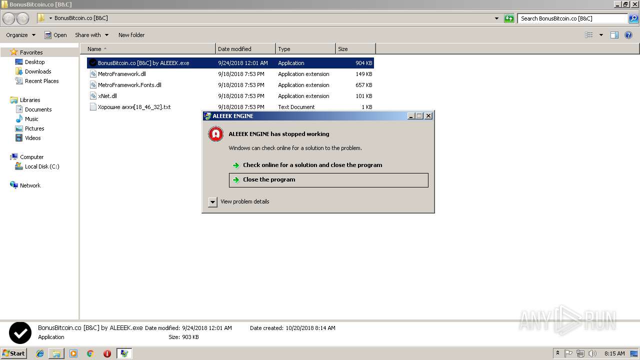
Task: Click the 9/24/2018 12:01 AM date cell
Action: (x=243, y=63)
